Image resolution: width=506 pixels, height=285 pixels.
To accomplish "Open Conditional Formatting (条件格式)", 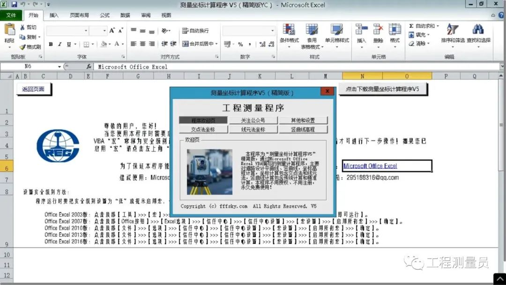I will pos(289,36).
